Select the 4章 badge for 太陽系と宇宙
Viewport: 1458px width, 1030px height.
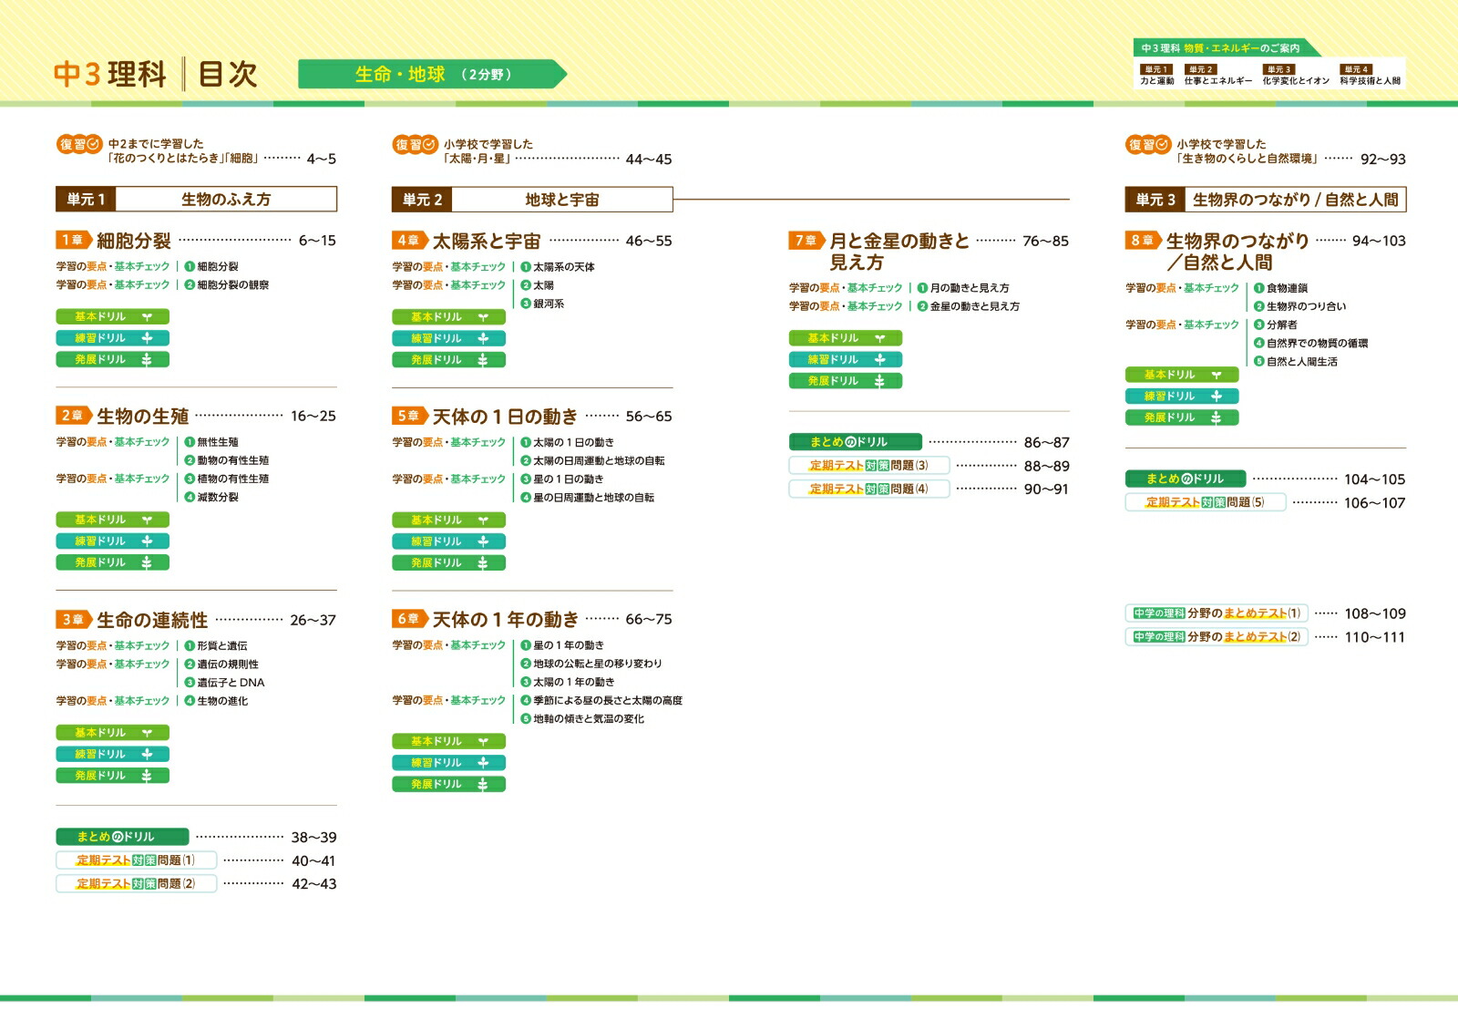tap(409, 240)
